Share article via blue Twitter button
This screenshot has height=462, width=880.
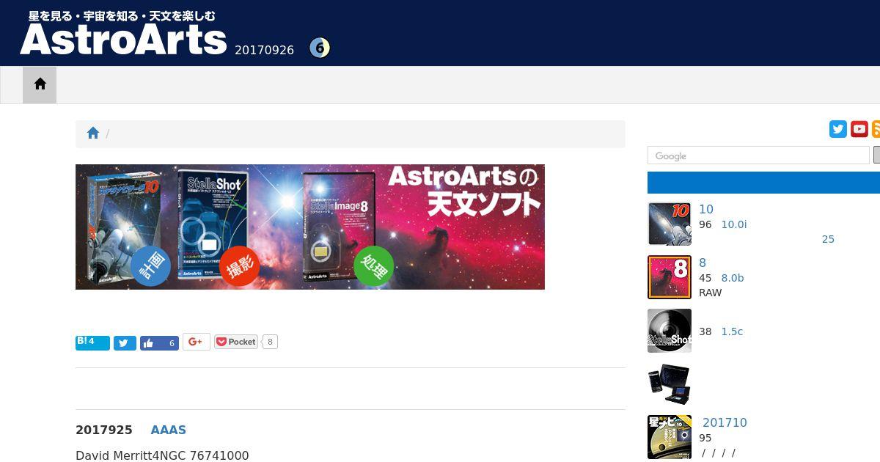pyautogui.click(x=125, y=342)
